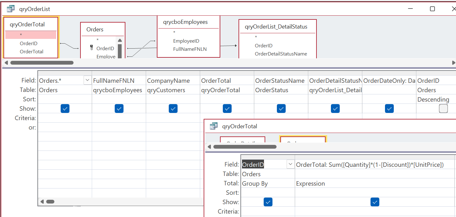Open the Orders.* field dropdown
This screenshot has width=456, height=217.
[87, 81]
